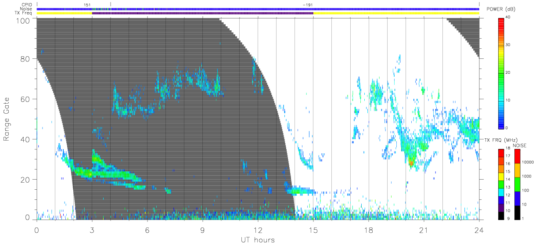Click the 13 label in TX FRQ legend
Image resolution: width=539 pixels, height=249 pixels.
tap(508, 187)
